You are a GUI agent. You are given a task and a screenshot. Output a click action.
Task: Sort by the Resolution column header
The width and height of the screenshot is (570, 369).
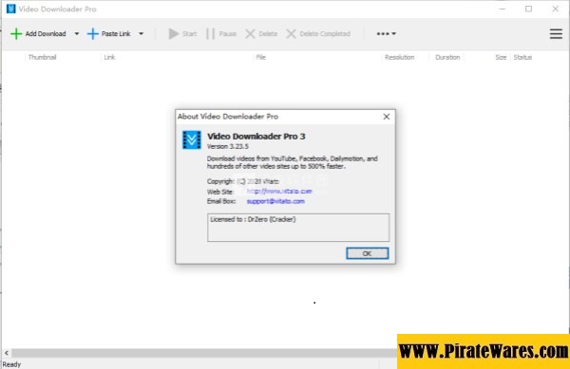(400, 57)
